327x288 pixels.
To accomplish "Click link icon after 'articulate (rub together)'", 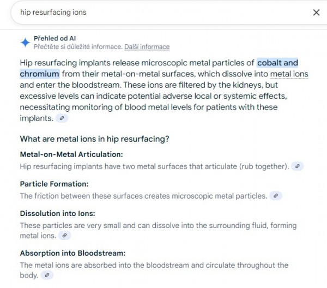I will click(298, 166).
